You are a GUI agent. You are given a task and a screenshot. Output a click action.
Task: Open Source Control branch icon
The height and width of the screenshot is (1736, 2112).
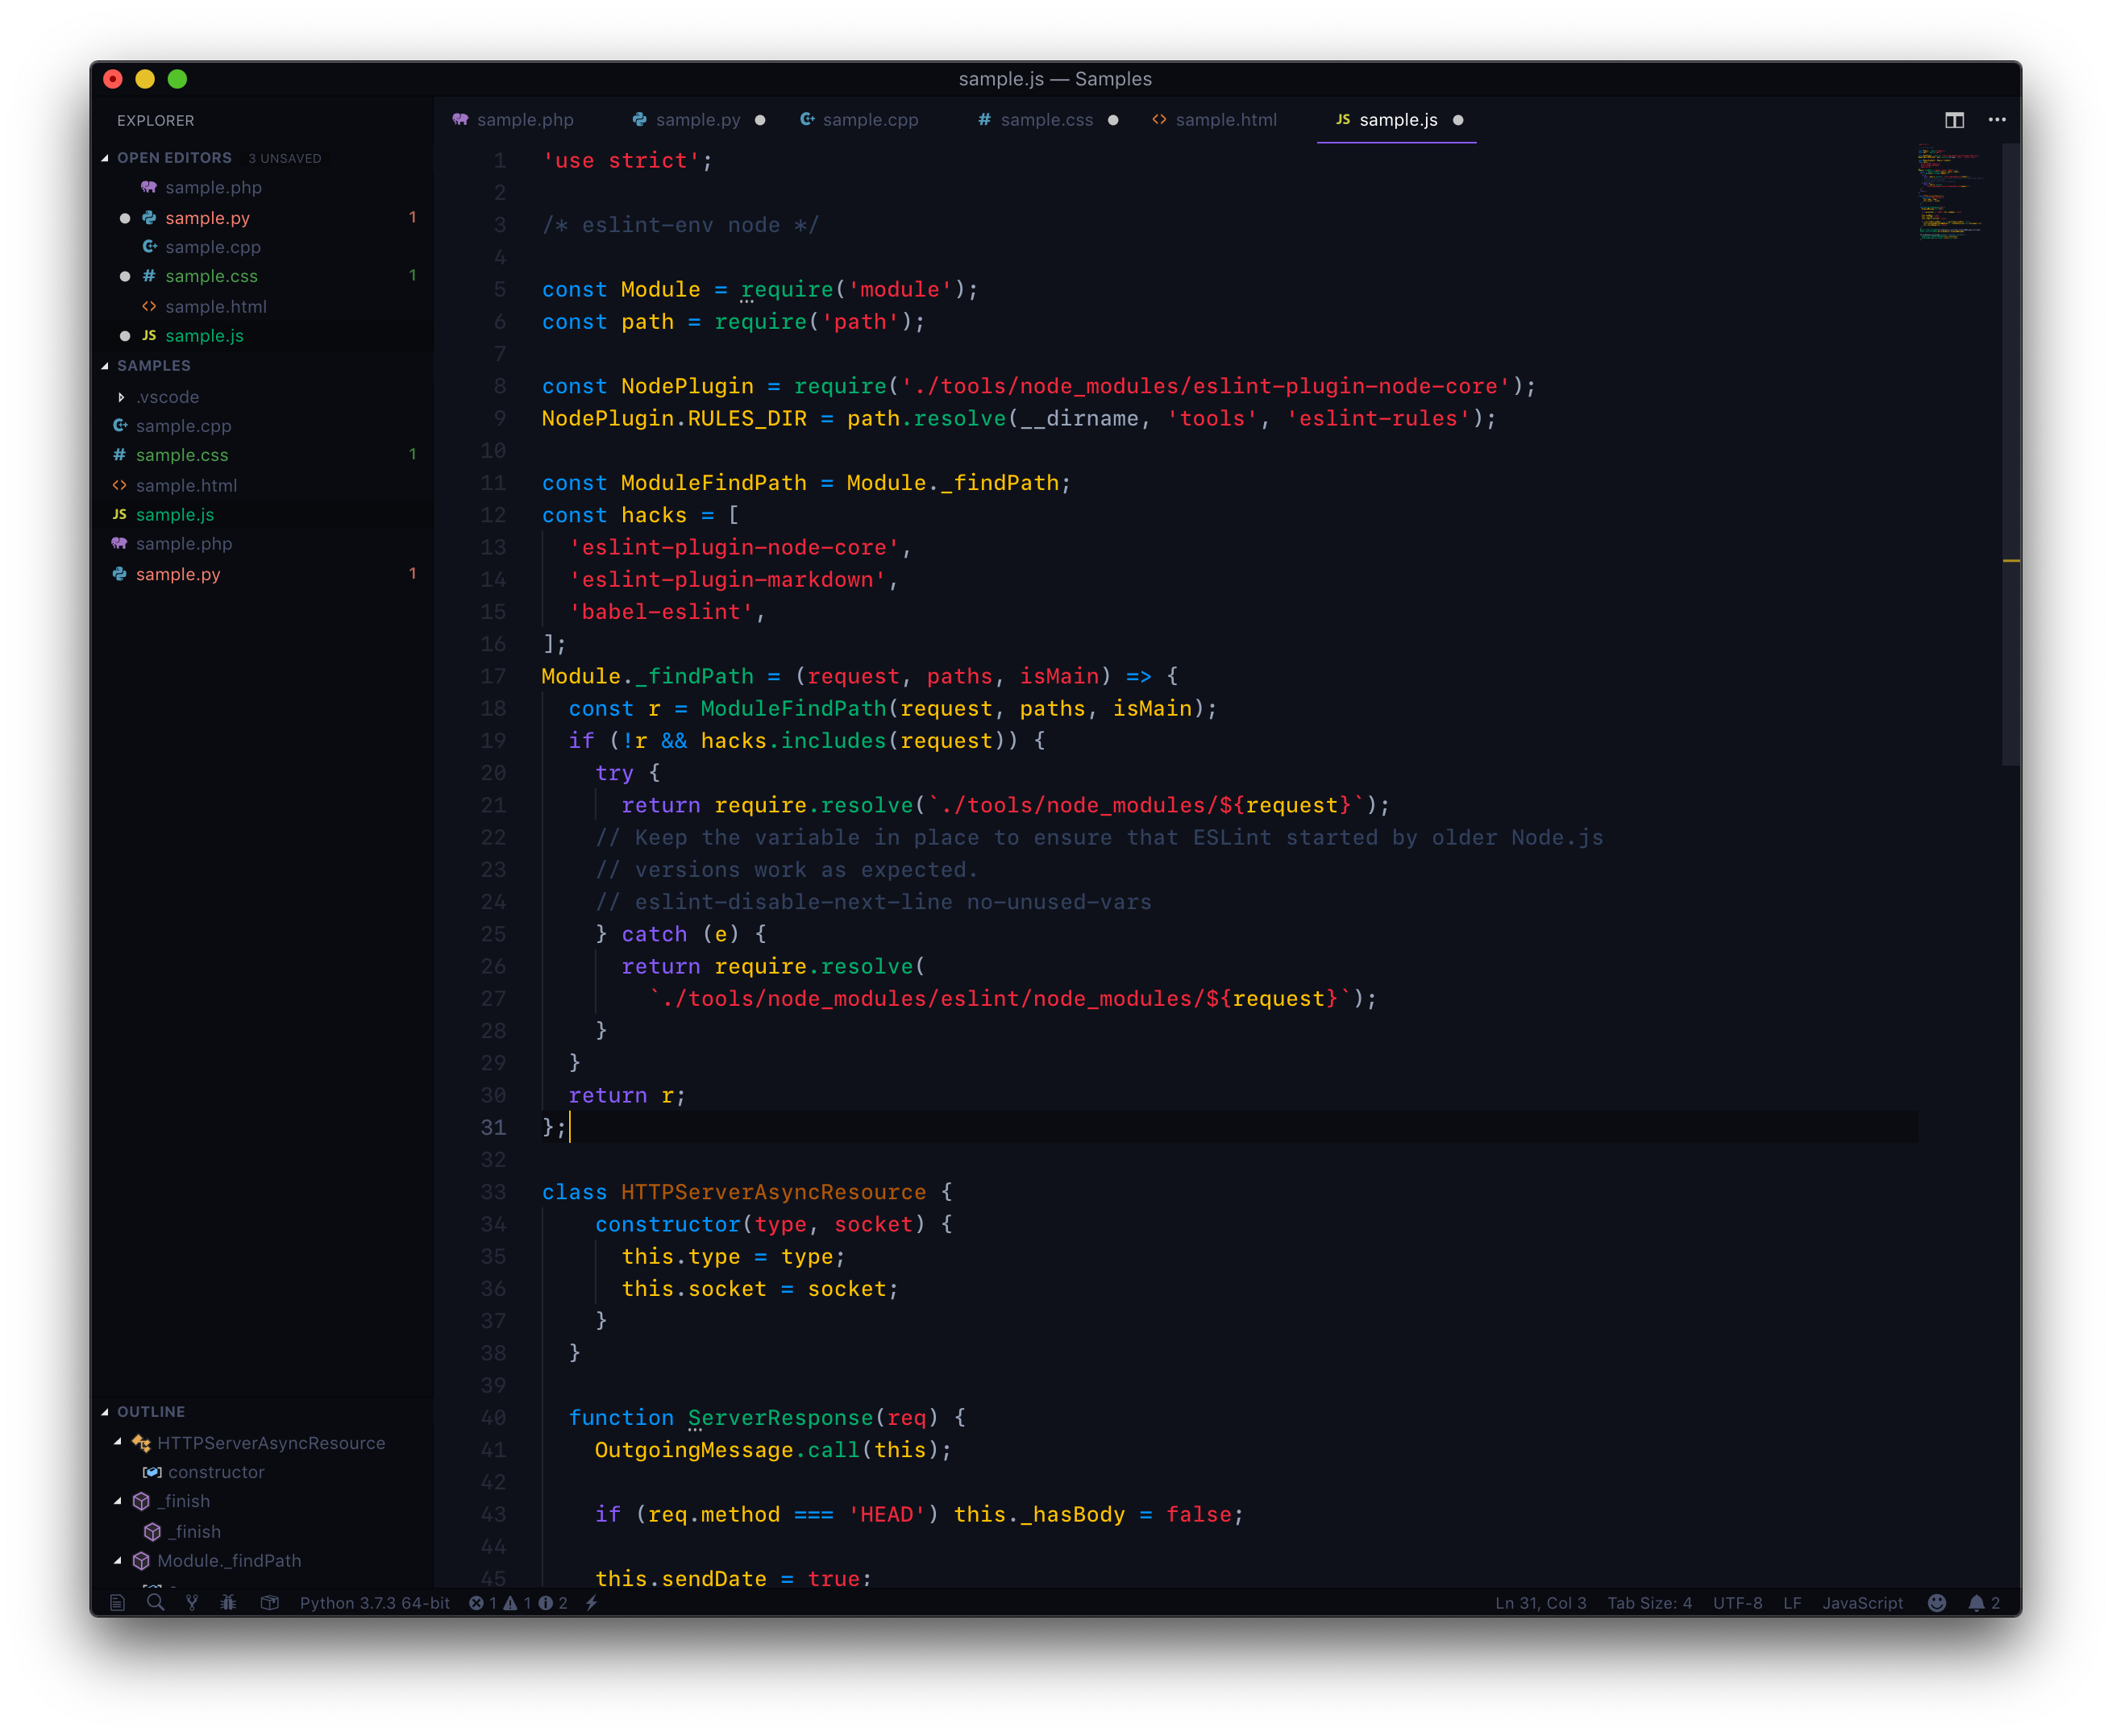pyautogui.click(x=192, y=1603)
